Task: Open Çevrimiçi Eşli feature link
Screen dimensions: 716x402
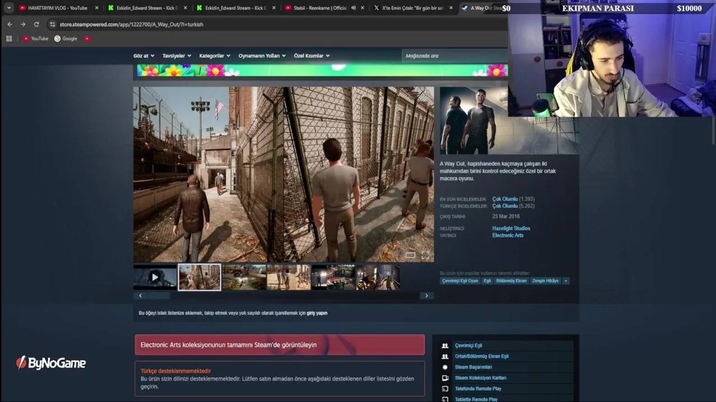Action: coord(468,346)
